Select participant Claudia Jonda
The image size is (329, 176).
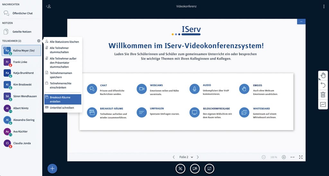pyautogui.click(x=22, y=144)
